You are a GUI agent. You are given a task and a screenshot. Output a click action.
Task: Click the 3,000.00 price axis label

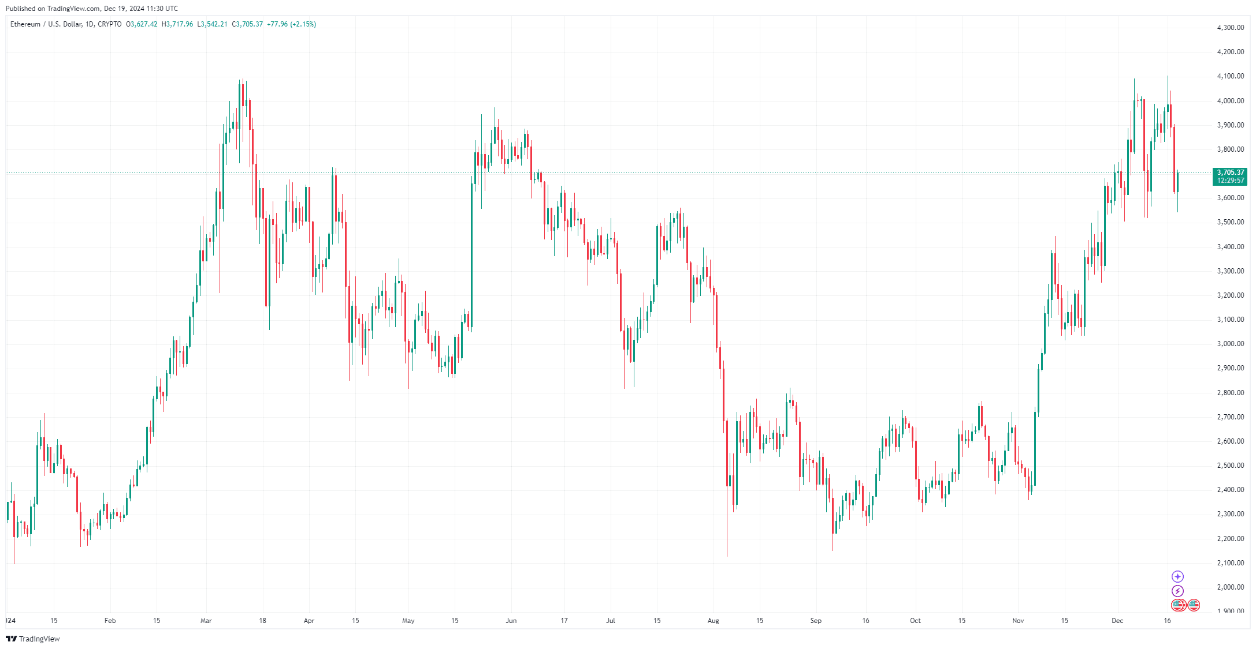(1230, 344)
